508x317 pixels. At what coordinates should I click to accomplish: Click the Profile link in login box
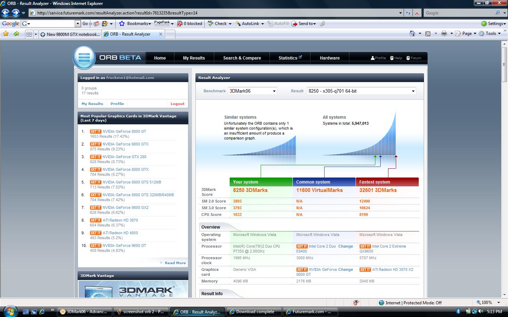click(x=117, y=104)
